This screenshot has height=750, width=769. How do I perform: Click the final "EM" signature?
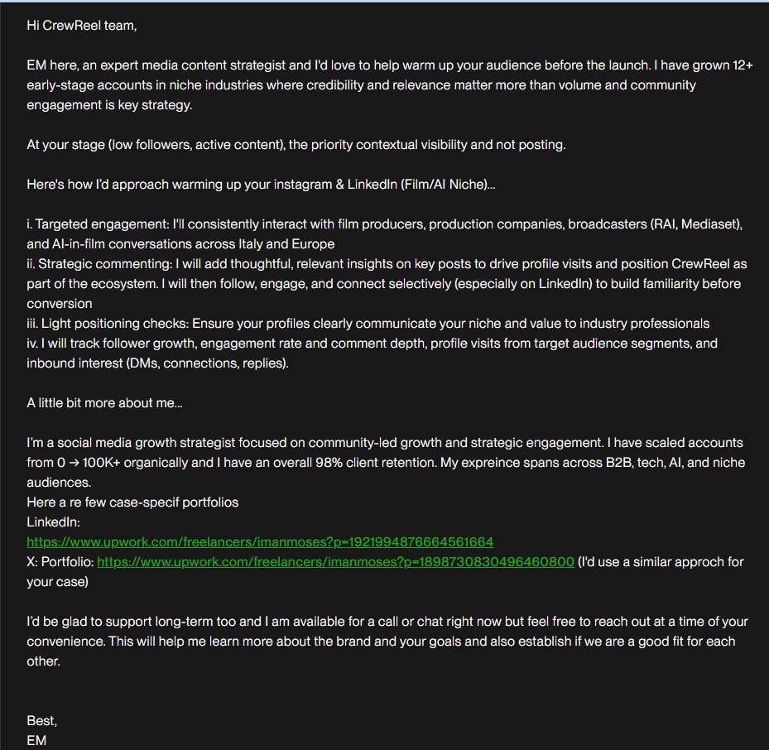click(x=36, y=740)
